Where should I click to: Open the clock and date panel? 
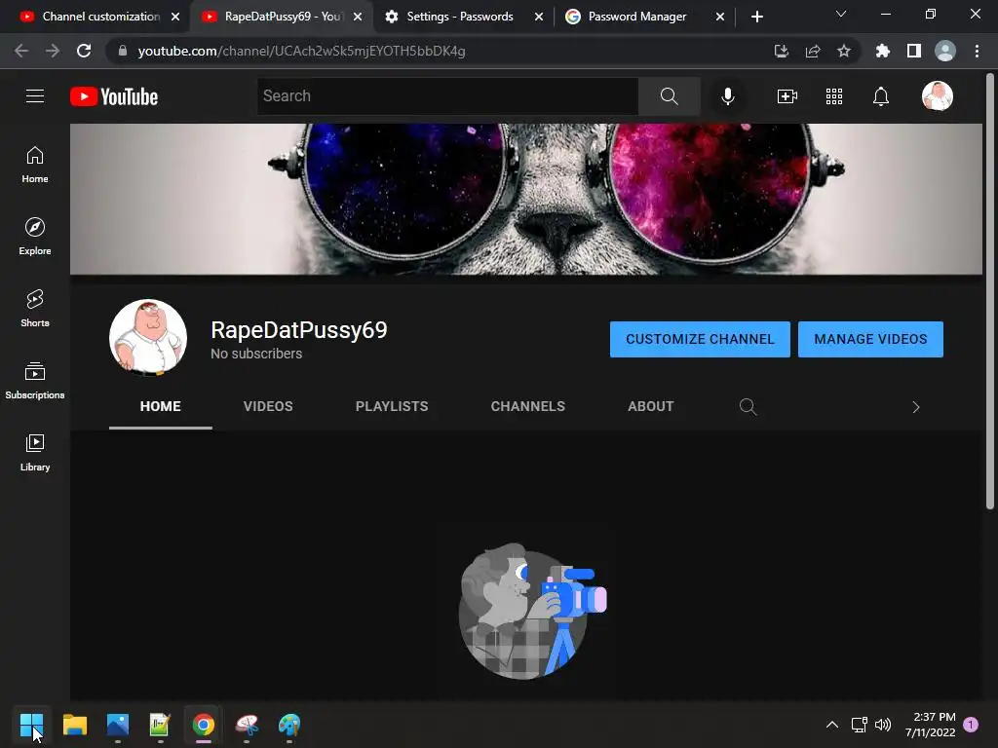point(930,725)
